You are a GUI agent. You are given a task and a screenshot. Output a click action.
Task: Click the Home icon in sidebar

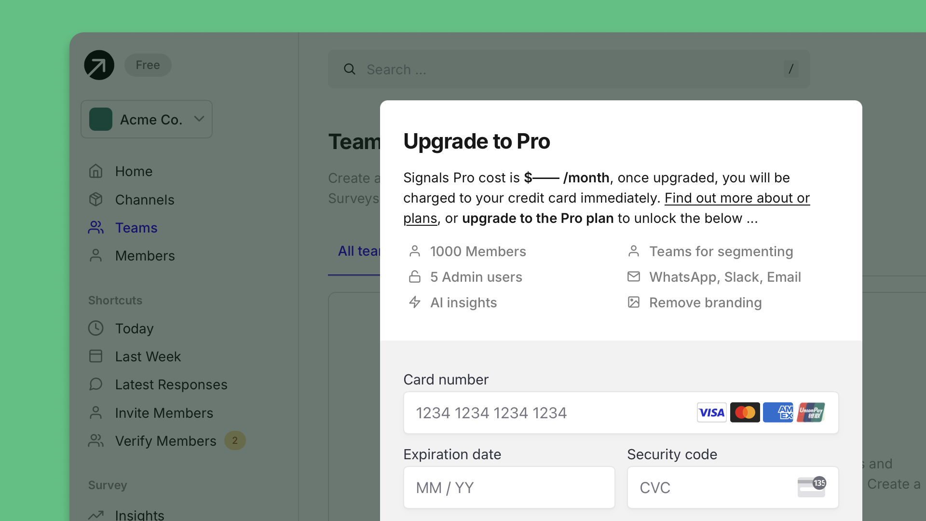(96, 171)
